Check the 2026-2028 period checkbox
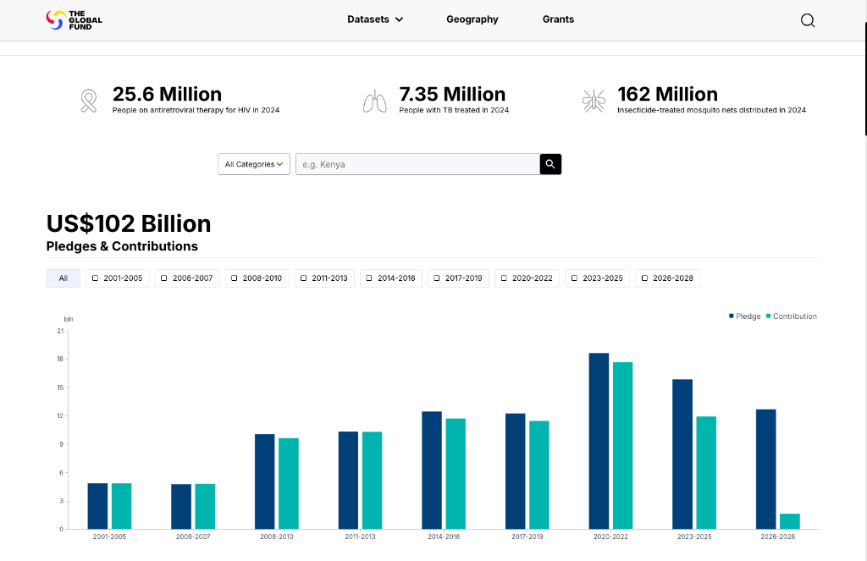Image resolution: width=867 pixels, height=561 pixels. [x=644, y=278]
